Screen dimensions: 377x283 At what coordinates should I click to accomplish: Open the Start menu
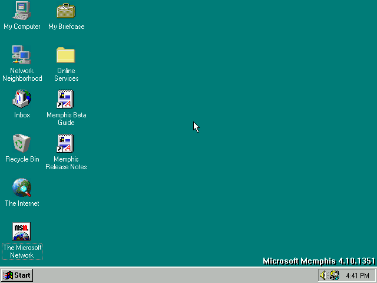17,275
